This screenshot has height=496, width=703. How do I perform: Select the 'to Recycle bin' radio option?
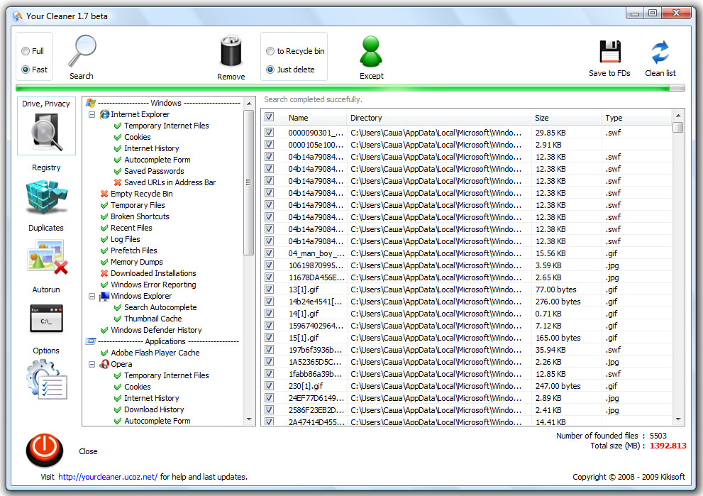click(270, 51)
